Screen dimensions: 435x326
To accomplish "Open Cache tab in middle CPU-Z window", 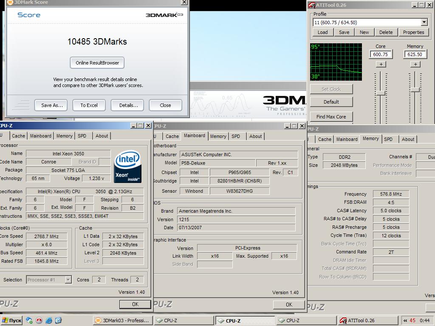I will 172,136.
